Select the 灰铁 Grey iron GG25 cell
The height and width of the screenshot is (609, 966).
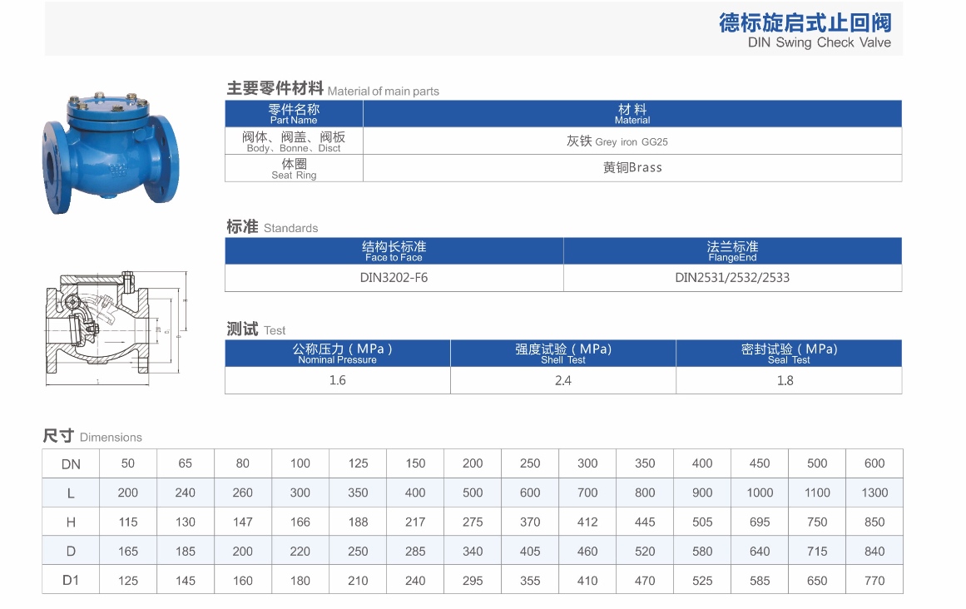(x=632, y=141)
